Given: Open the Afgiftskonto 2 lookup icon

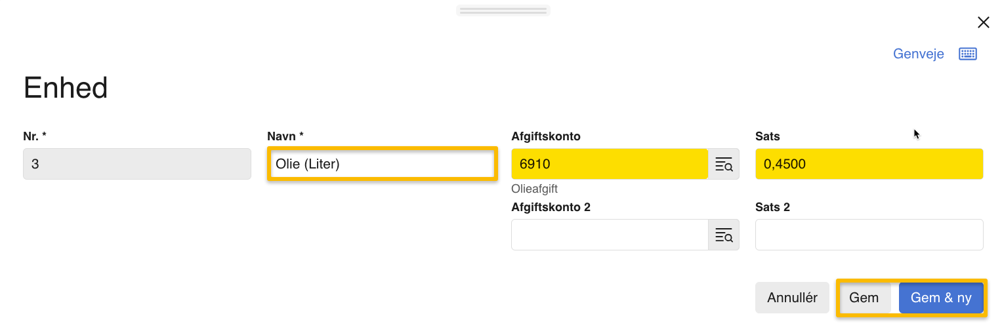Looking at the screenshot, I should point(724,235).
